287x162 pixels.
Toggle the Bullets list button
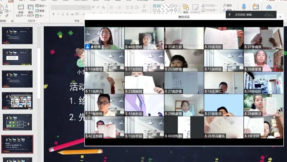coord(112,8)
